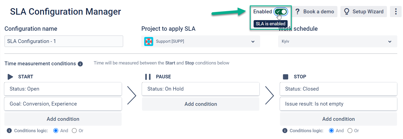Viewport: 403px width, 139px height.
Task: Add a condition to the PAUSE column
Action: [201, 104]
